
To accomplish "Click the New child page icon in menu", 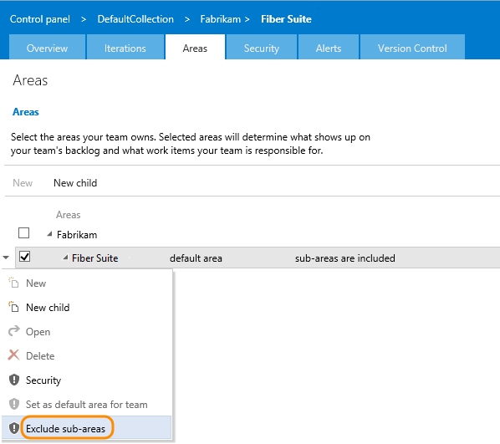I will coord(13,307).
